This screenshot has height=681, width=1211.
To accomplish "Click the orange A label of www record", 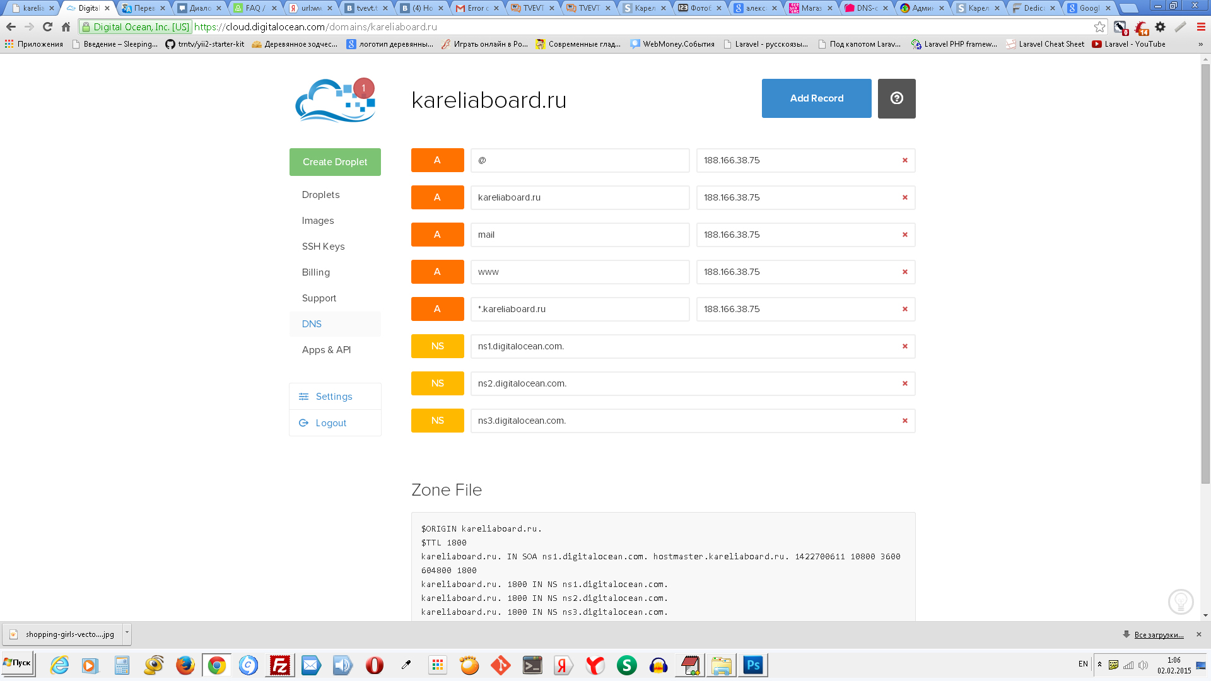I will click(x=437, y=272).
